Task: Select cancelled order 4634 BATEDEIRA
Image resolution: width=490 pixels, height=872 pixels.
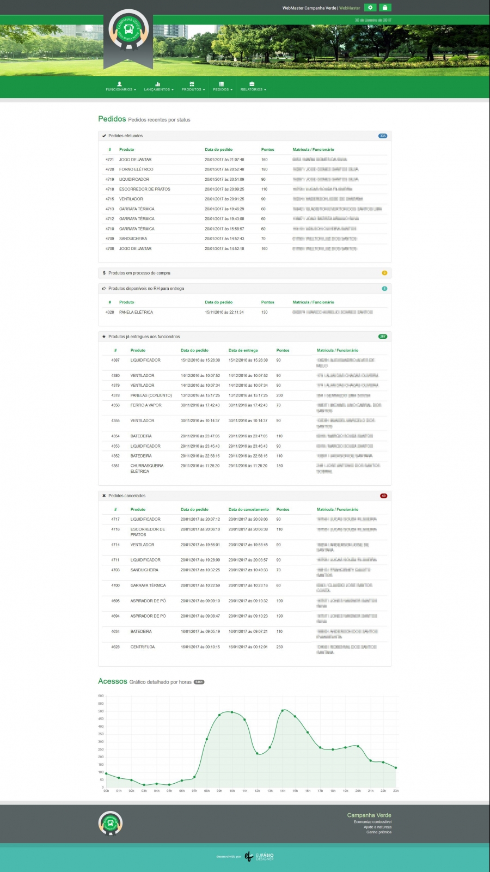Action: point(244,634)
